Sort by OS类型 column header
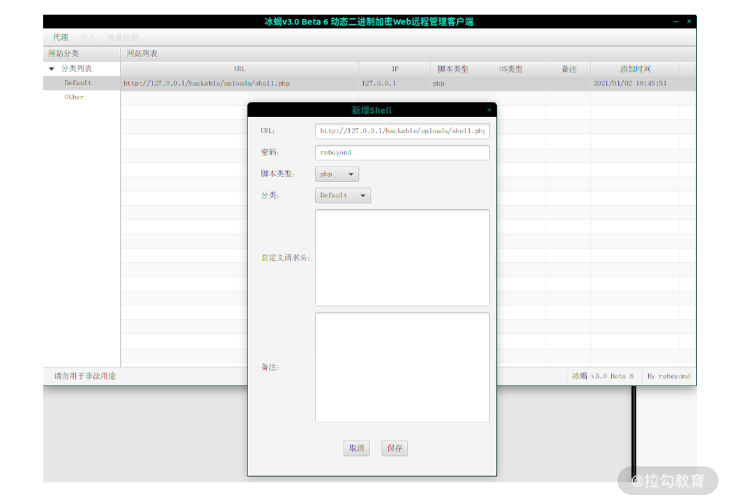The image size is (729, 504). point(510,69)
